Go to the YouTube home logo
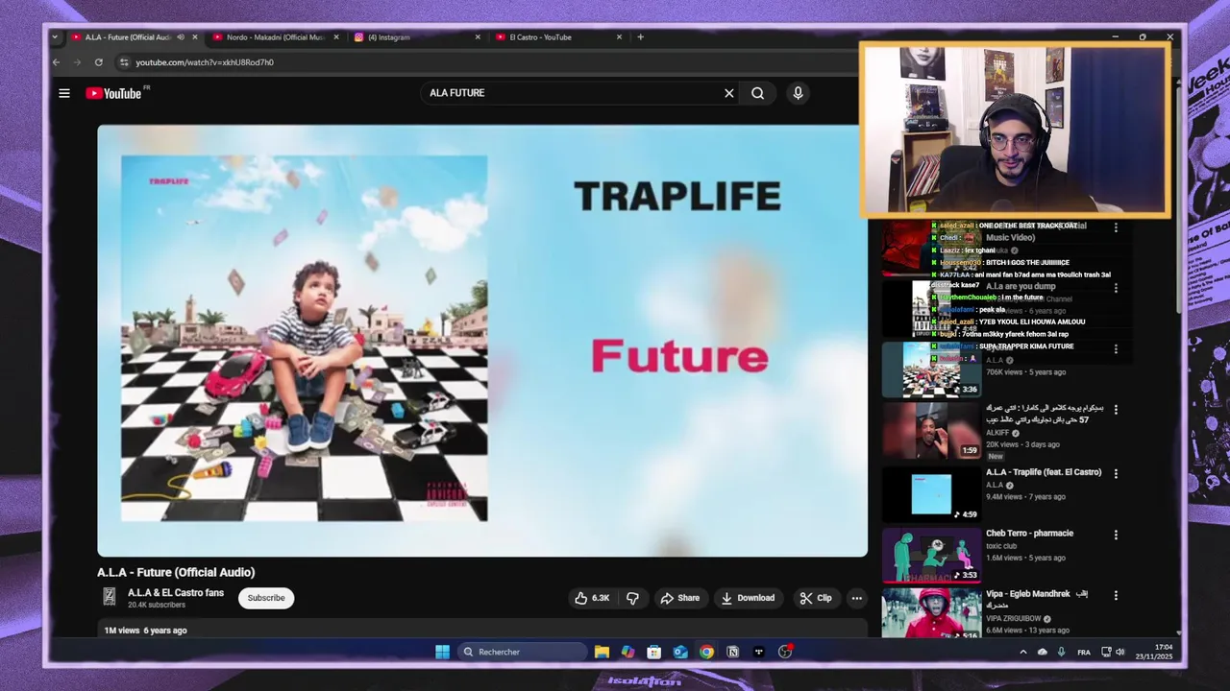Image resolution: width=1230 pixels, height=691 pixels. tap(113, 93)
